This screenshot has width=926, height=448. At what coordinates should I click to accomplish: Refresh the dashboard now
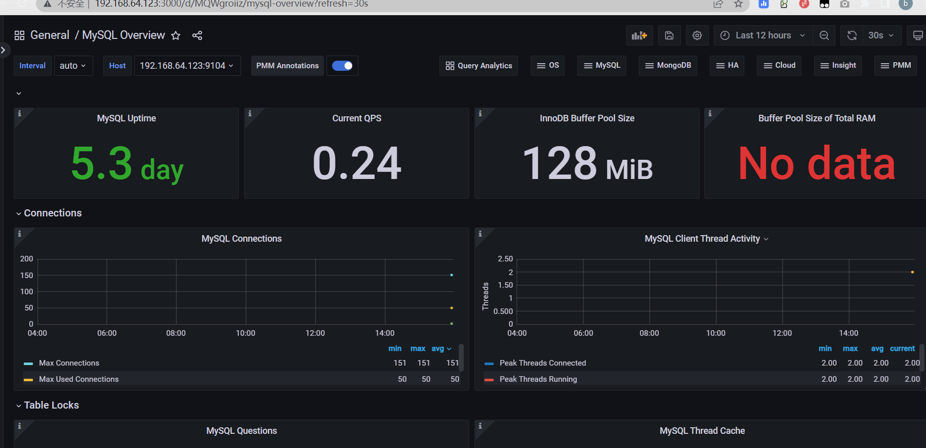tap(852, 35)
